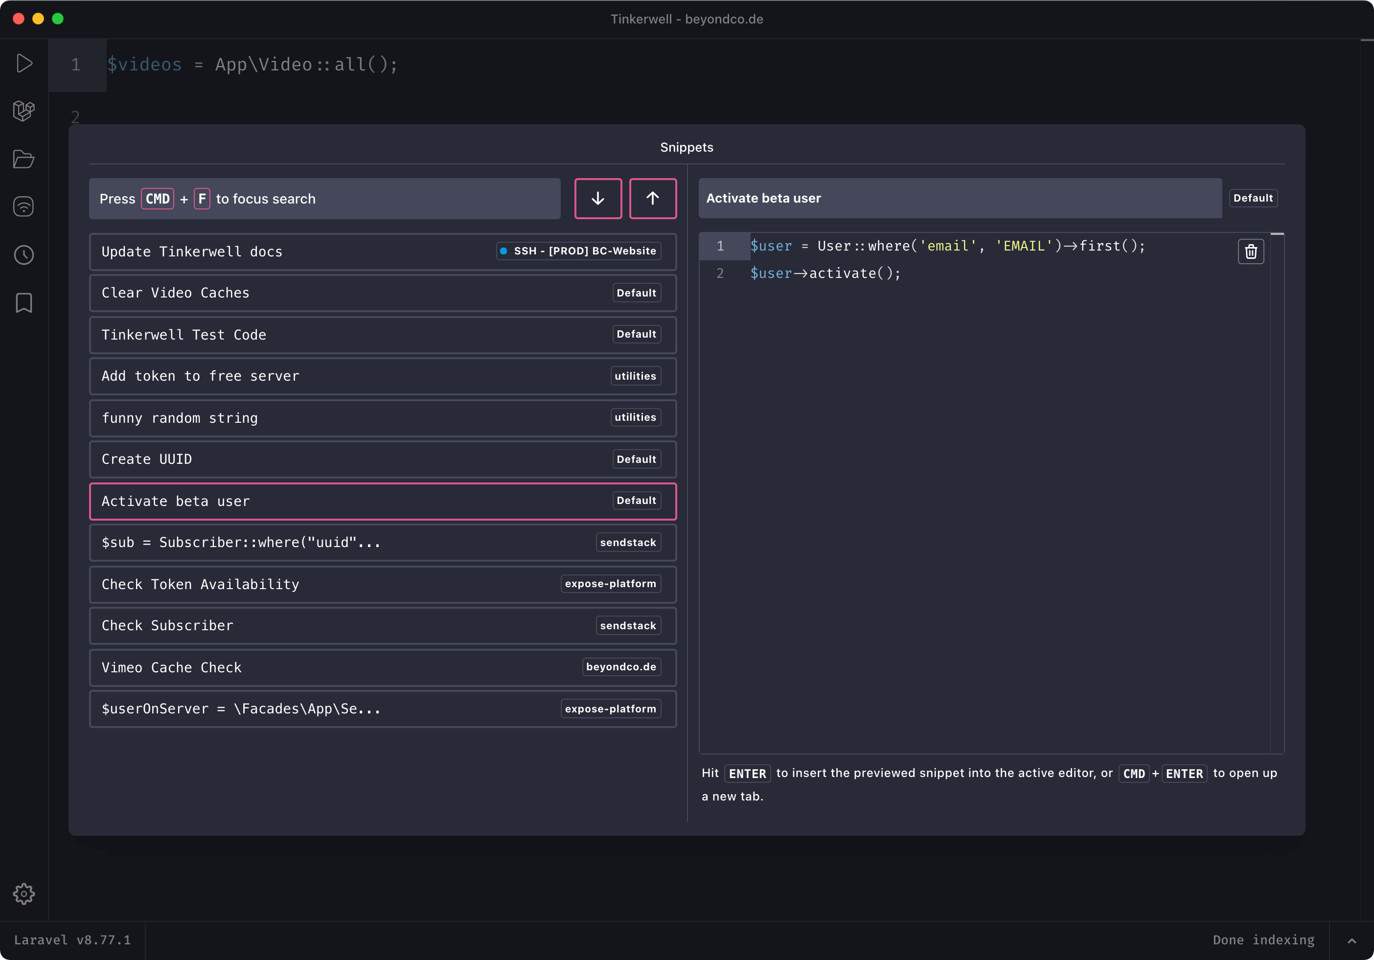The height and width of the screenshot is (960, 1374).
Task: Click 'Laravel v8.77.1' in status bar
Action: [x=72, y=940]
